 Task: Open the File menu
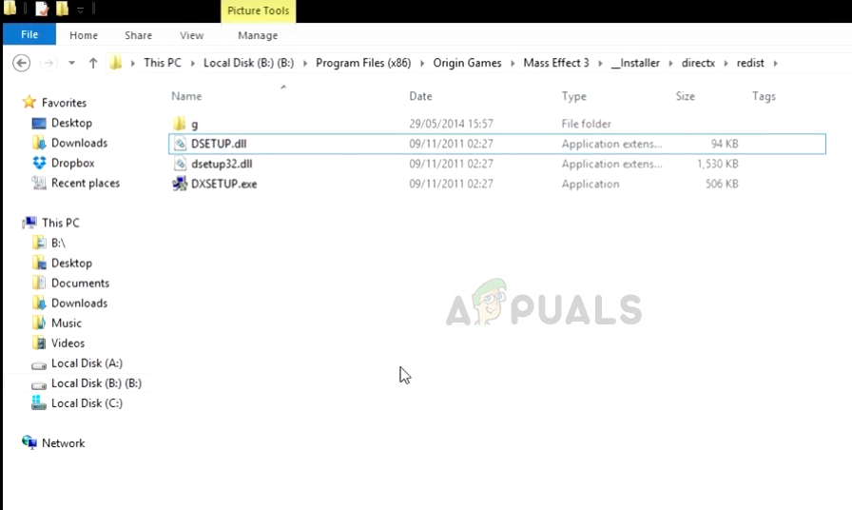coord(29,35)
